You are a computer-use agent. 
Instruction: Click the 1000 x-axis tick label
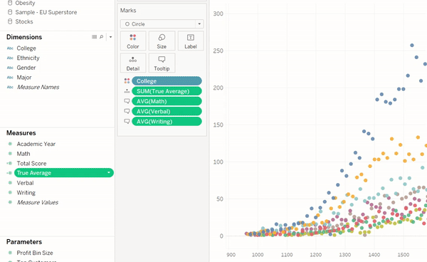pos(258,255)
